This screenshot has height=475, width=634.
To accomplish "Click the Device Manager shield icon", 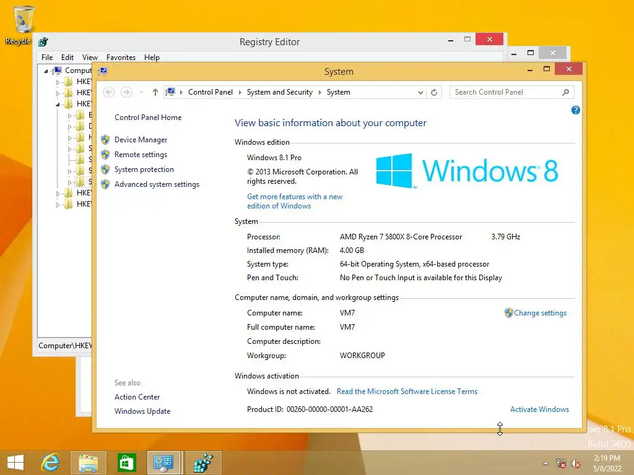I will [105, 140].
